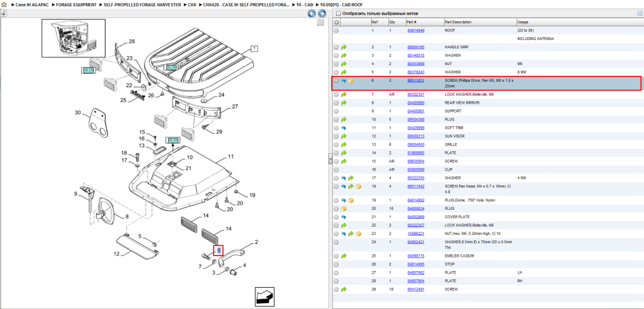Click the return arrow icon below diagram
The image size is (644, 309).
tap(265, 297)
